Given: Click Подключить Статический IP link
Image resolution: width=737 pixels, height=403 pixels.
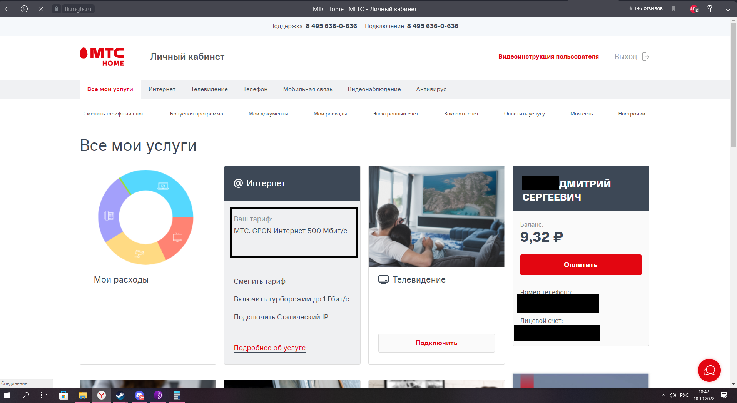Looking at the screenshot, I should point(281,317).
